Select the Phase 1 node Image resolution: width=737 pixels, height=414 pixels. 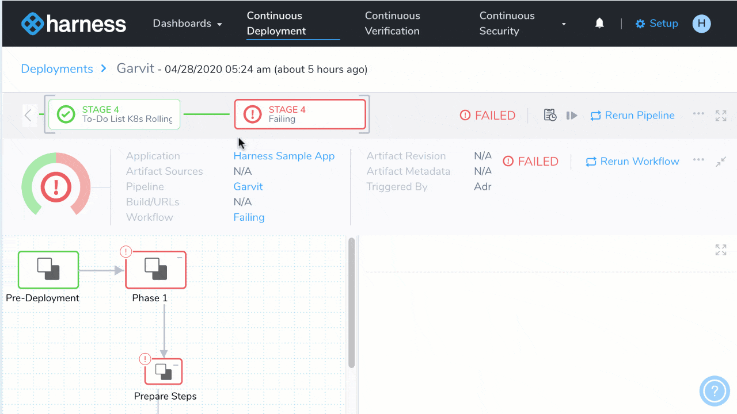pos(156,270)
